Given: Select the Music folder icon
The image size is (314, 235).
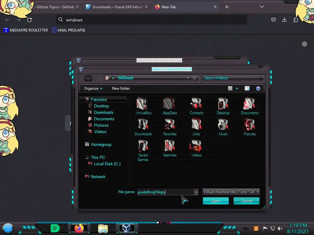Looking at the screenshot, I should [223, 125].
